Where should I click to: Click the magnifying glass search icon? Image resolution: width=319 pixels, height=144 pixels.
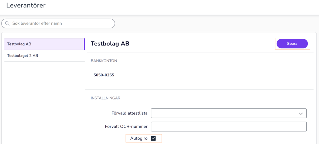point(7,23)
